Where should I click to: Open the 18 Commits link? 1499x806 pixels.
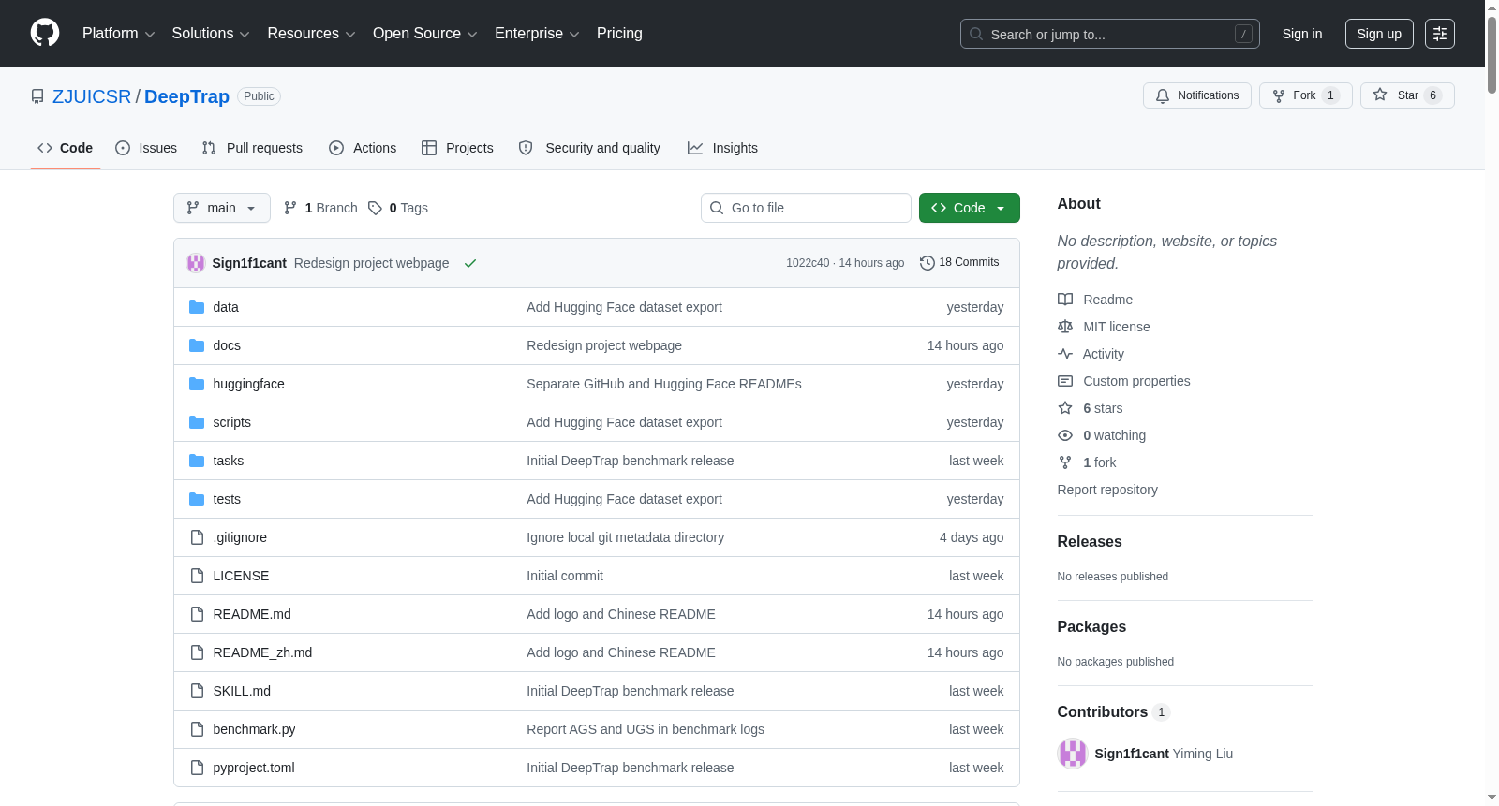960,262
